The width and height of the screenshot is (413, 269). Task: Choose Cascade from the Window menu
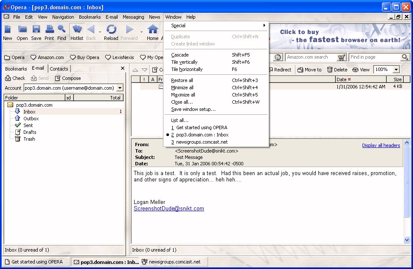[216, 55]
